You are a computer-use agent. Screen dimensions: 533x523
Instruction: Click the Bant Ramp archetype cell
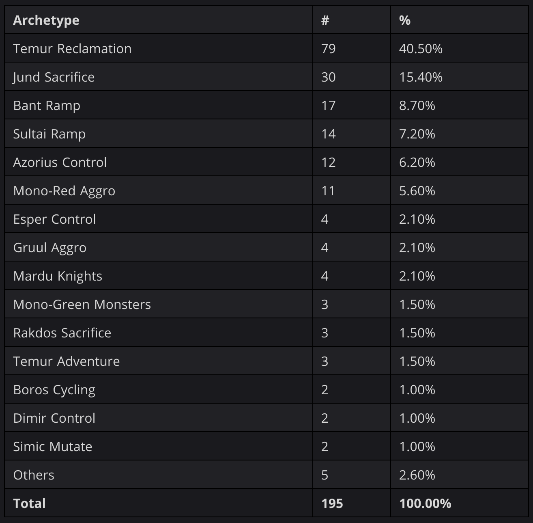[159, 105]
